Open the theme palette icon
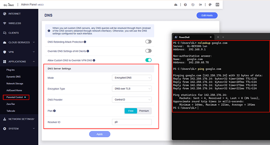 pos(210,5)
